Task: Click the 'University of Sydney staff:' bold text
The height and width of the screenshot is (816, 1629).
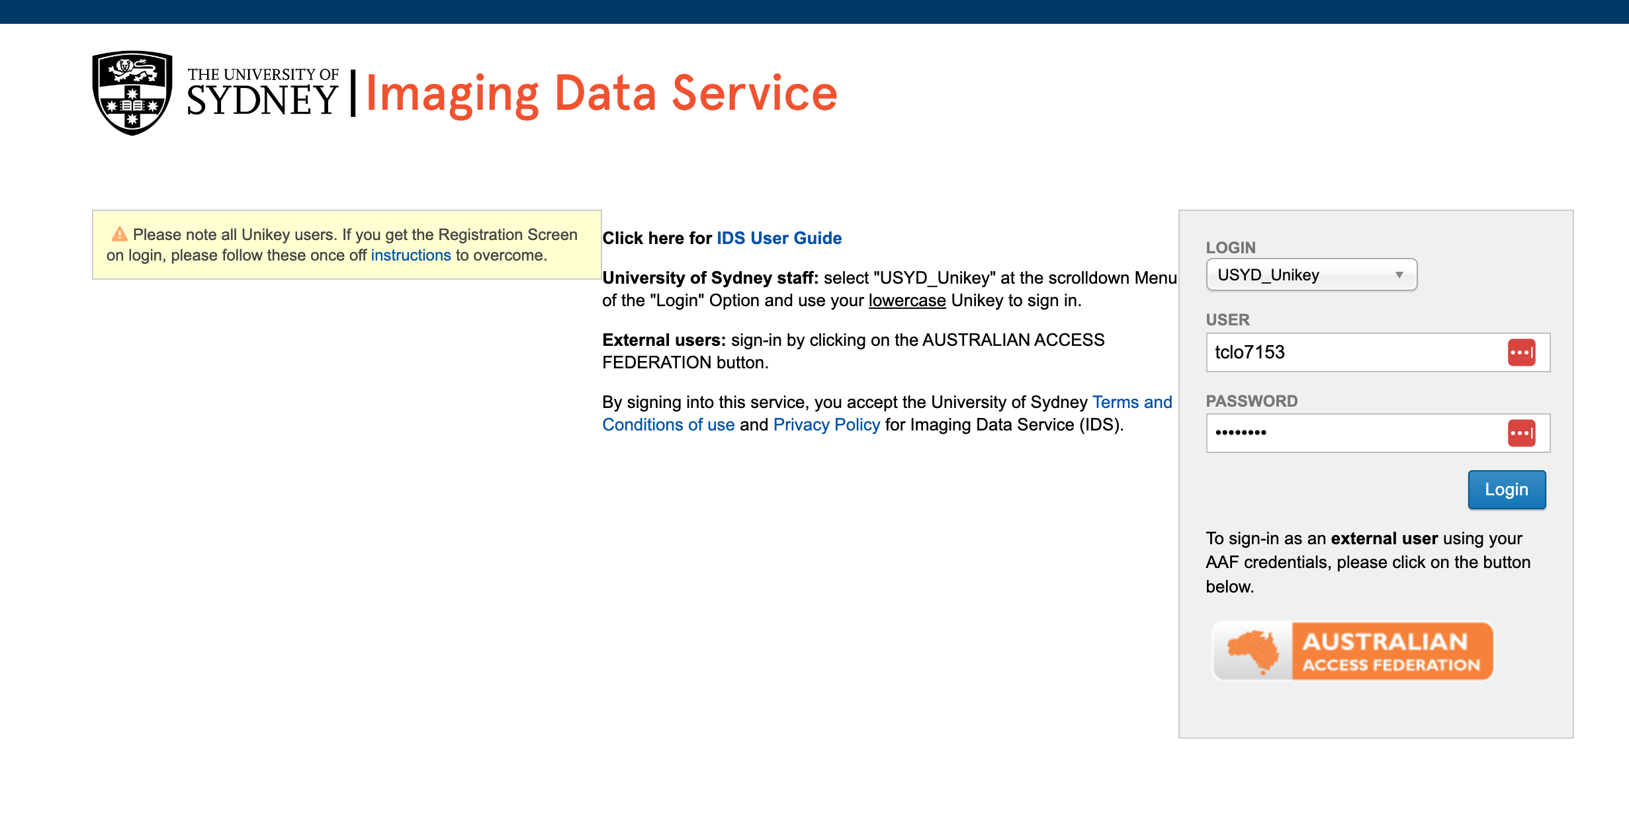Action: (x=710, y=278)
